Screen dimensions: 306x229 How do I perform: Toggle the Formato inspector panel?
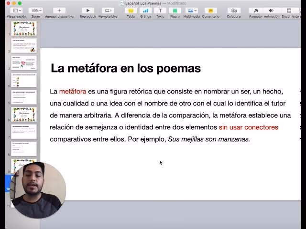(255, 10)
